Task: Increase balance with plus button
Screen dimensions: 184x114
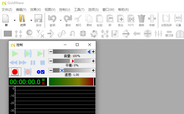Action: (93, 61)
